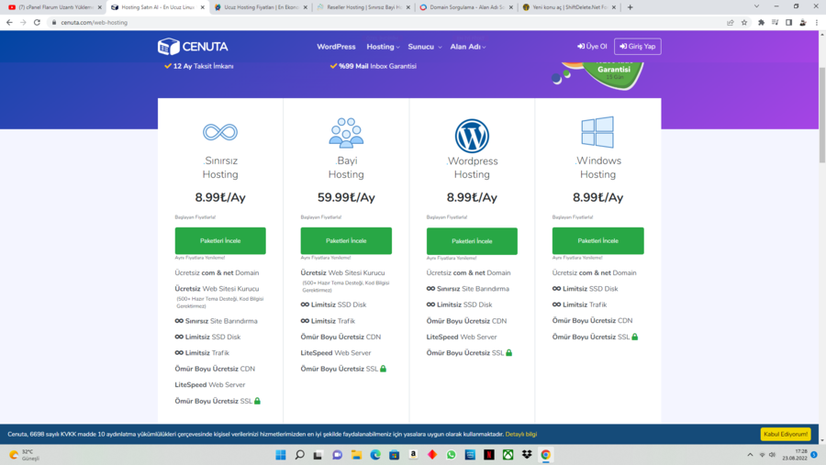This screenshot has height=465, width=826.
Task: Click Paketleri İncele under Wordpress Hosting
Action: (472, 241)
